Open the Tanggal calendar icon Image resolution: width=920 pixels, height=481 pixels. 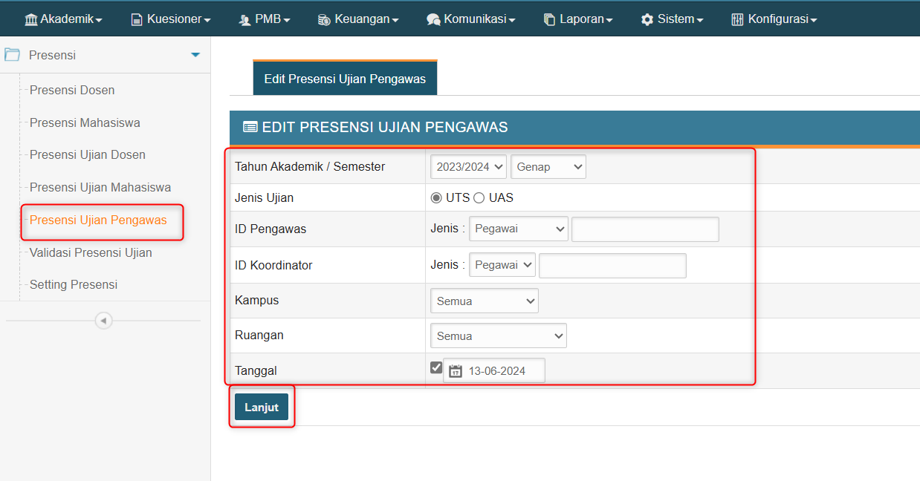click(x=456, y=371)
